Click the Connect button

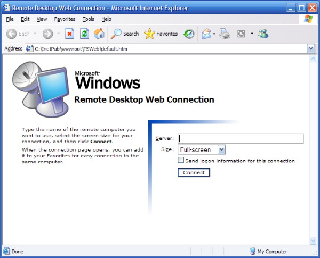[x=194, y=173]
